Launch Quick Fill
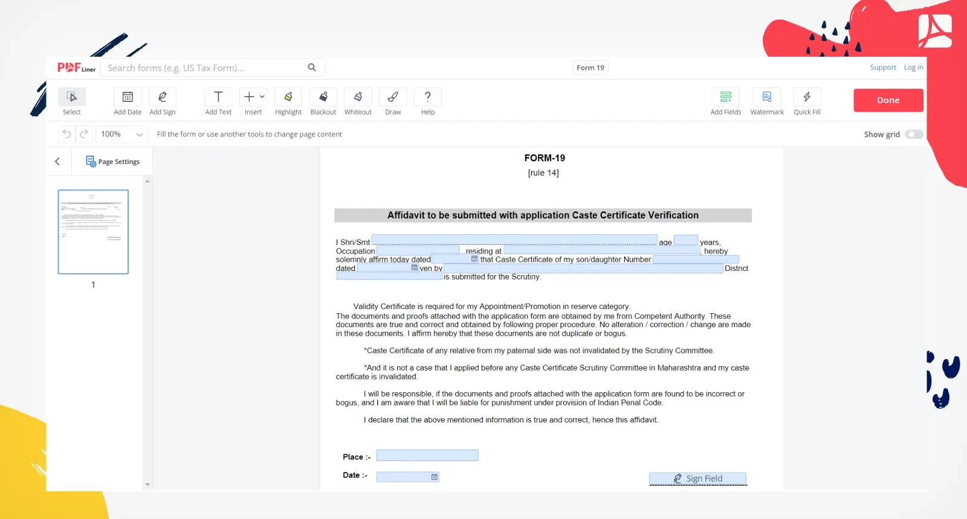 pyautogui.click(x=807, y=101)
